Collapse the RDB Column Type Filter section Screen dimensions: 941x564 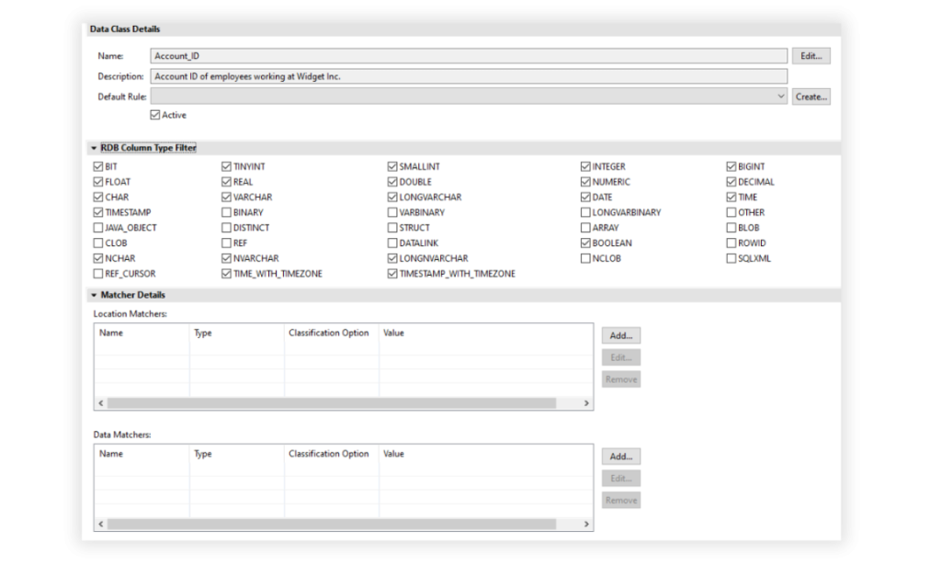(93, 147)
